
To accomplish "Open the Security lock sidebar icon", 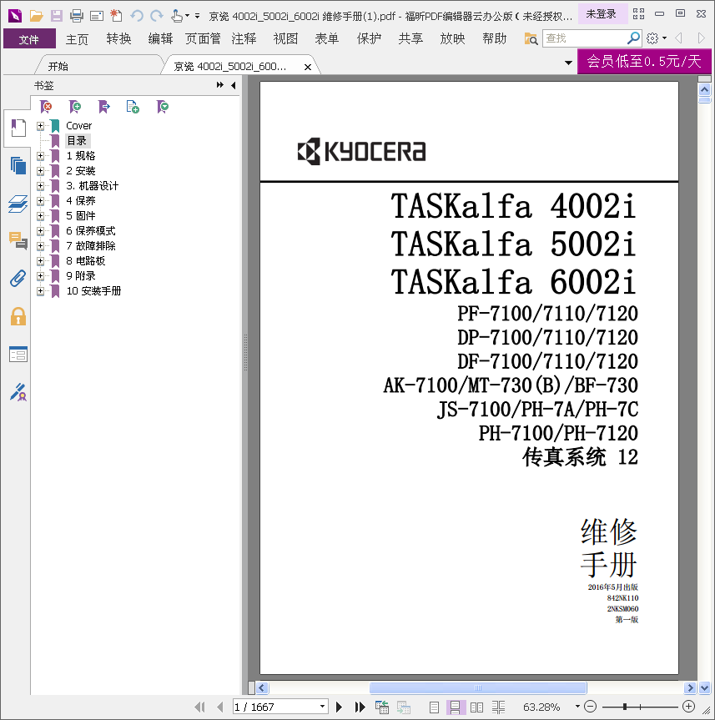I will coord(18,316).
